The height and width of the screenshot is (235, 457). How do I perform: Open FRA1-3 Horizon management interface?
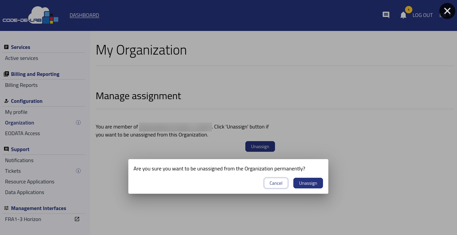coord(23,219)
